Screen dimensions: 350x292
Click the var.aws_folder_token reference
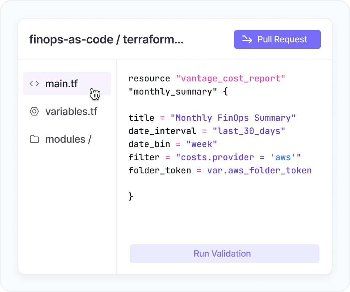(259, 170)
